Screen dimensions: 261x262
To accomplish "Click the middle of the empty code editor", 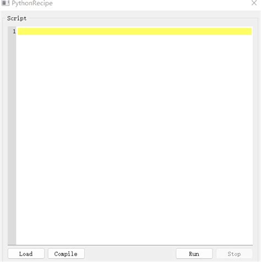I will click(x=134, y=136).
